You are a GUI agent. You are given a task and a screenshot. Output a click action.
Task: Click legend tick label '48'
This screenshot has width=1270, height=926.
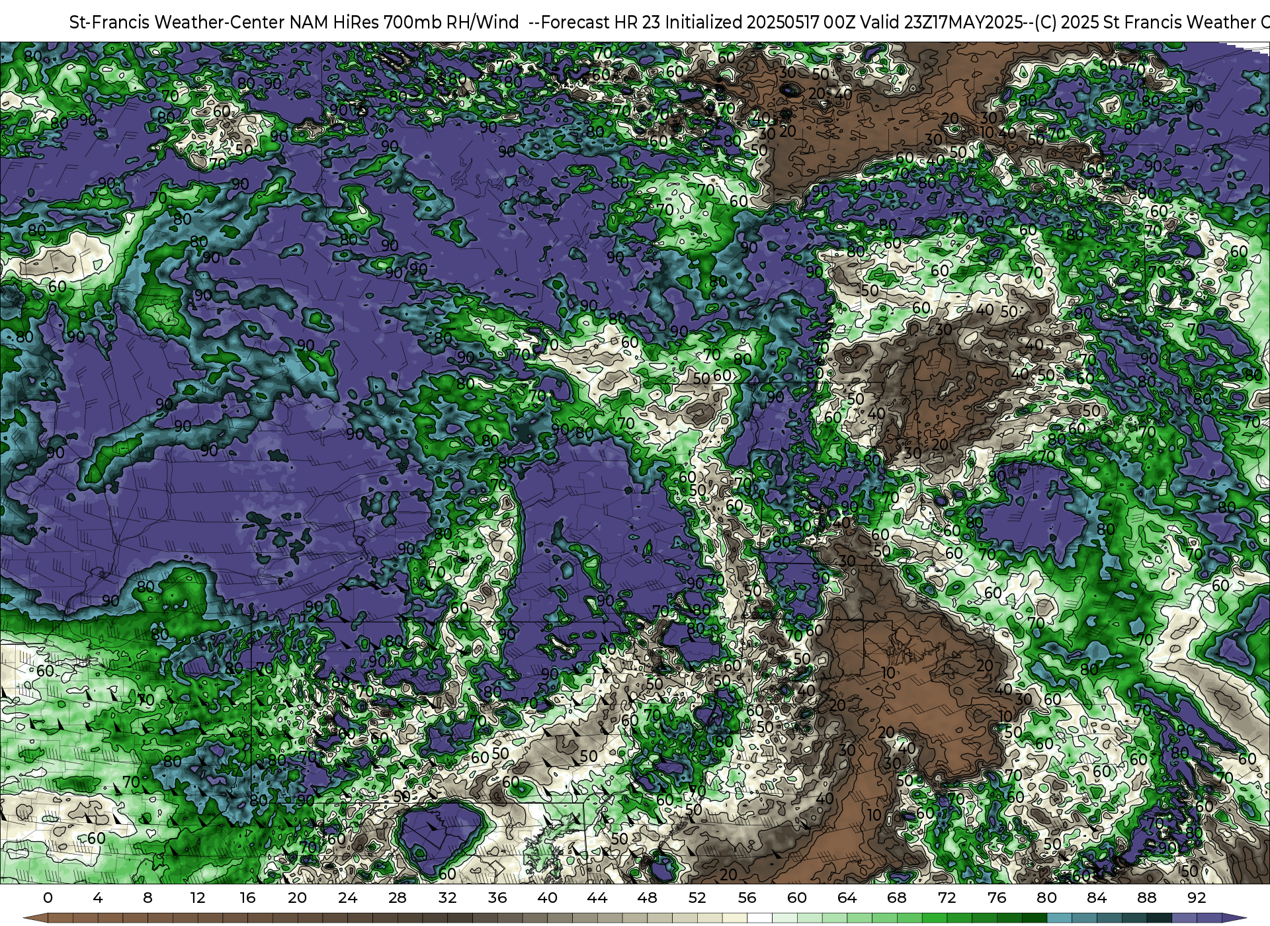pos(648,898)
